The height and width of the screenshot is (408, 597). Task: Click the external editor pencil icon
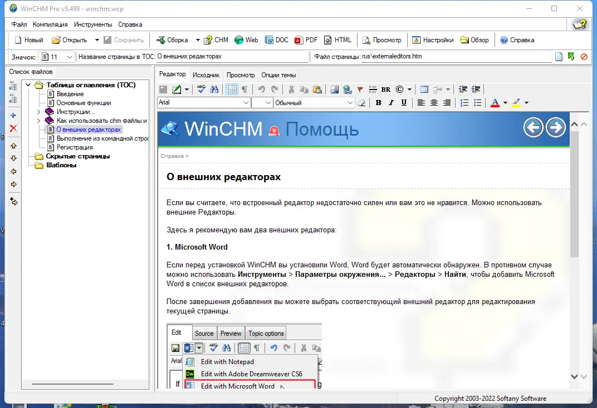tap(177, 89)
